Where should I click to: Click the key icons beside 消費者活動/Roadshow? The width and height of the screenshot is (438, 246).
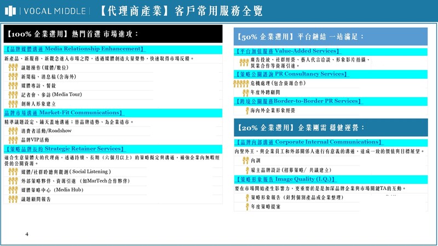14,131
